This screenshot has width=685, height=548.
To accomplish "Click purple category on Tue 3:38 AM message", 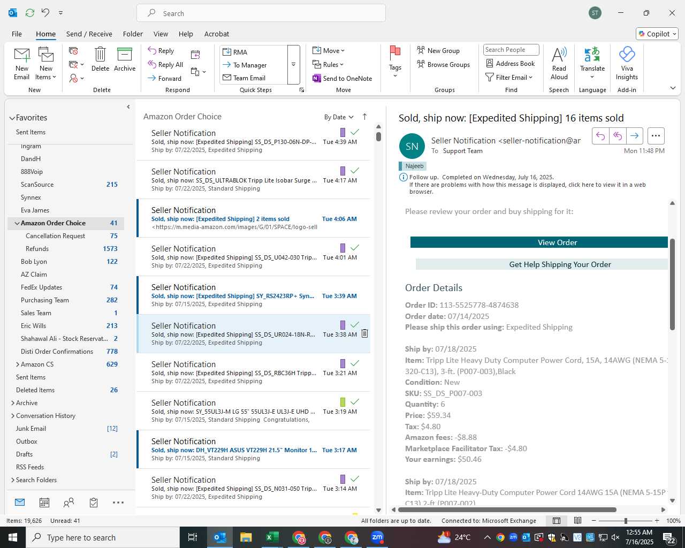I will (x=343, y=325).
